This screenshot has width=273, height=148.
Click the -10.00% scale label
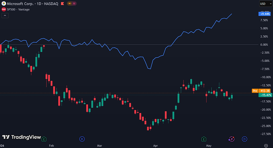point(266,77)
